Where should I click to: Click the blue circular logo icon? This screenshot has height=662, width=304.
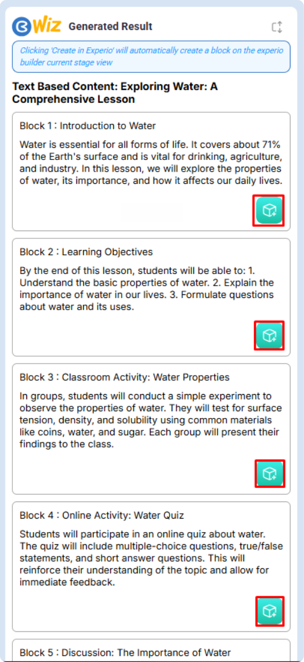click(21, 26)
